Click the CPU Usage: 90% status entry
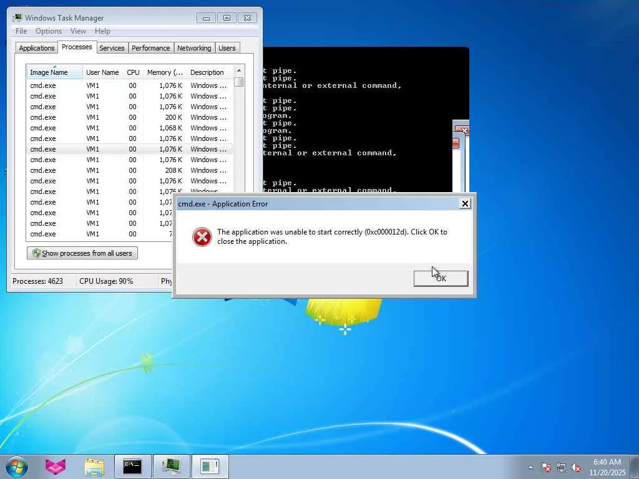This screenshot has width=639, height=479. click(x=106, y=281)
